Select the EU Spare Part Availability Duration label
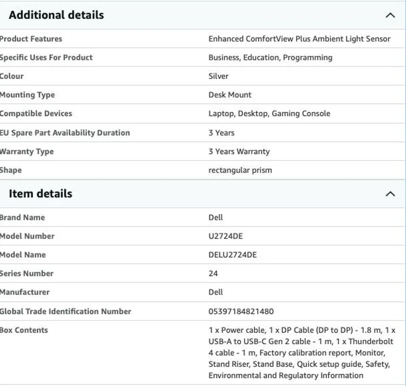 (x=65, y=133)
